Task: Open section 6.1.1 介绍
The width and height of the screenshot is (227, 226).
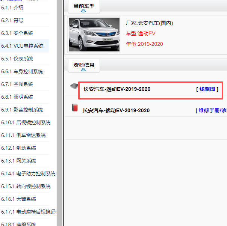Action: click(12, 8)
